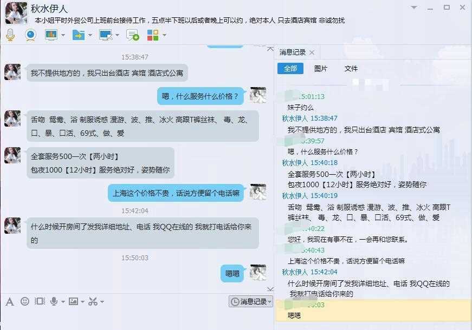
Task: Expand the file transfer folder dropdown arrow
Action: point(90,35)
